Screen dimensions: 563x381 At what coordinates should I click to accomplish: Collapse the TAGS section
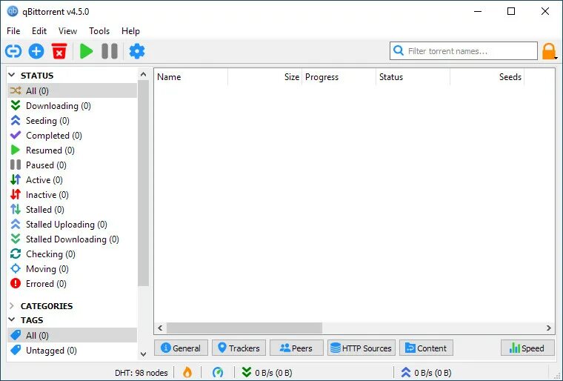point(12,319)
